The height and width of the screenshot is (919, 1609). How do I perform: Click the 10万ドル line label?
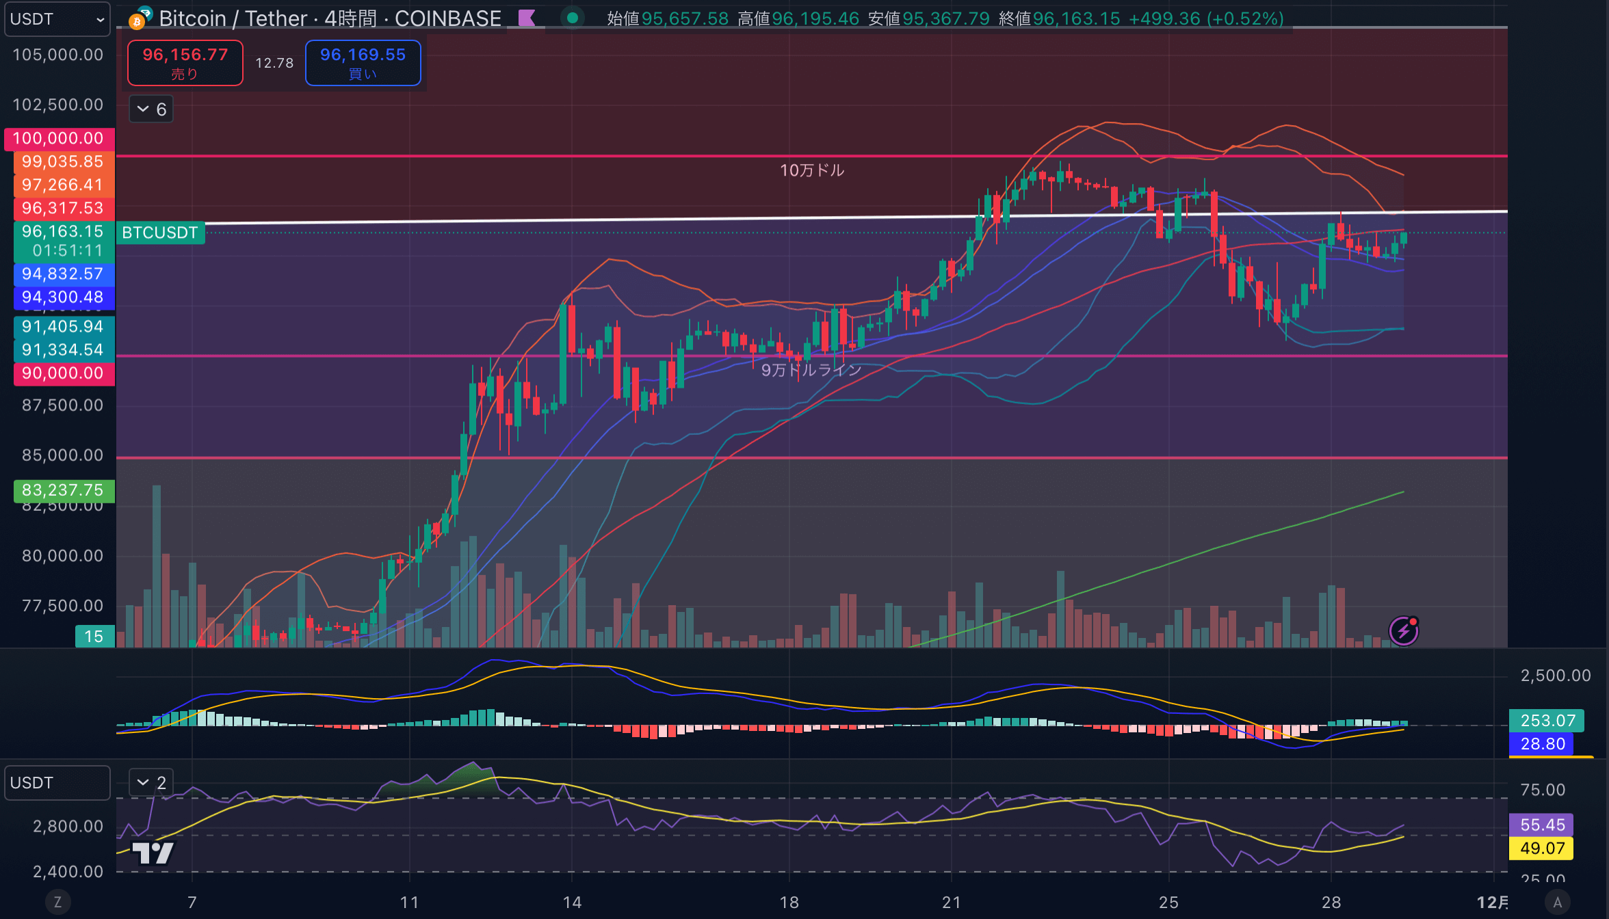click(x=812, y=170)
